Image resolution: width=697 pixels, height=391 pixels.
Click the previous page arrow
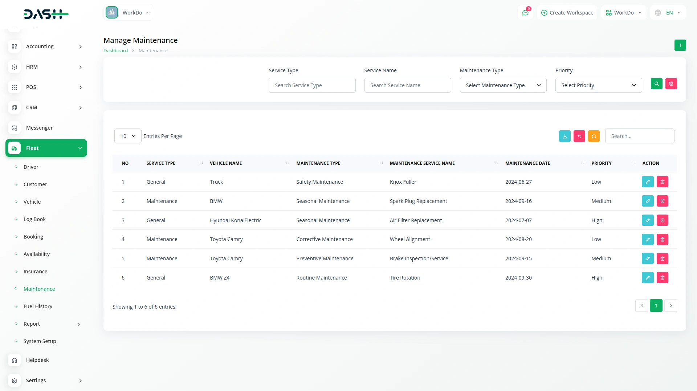click(x=641, y=306)
